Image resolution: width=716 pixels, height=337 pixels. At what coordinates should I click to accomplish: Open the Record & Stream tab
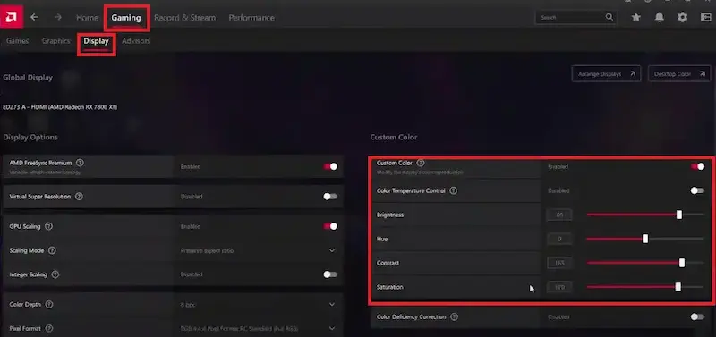pos(185,18)
